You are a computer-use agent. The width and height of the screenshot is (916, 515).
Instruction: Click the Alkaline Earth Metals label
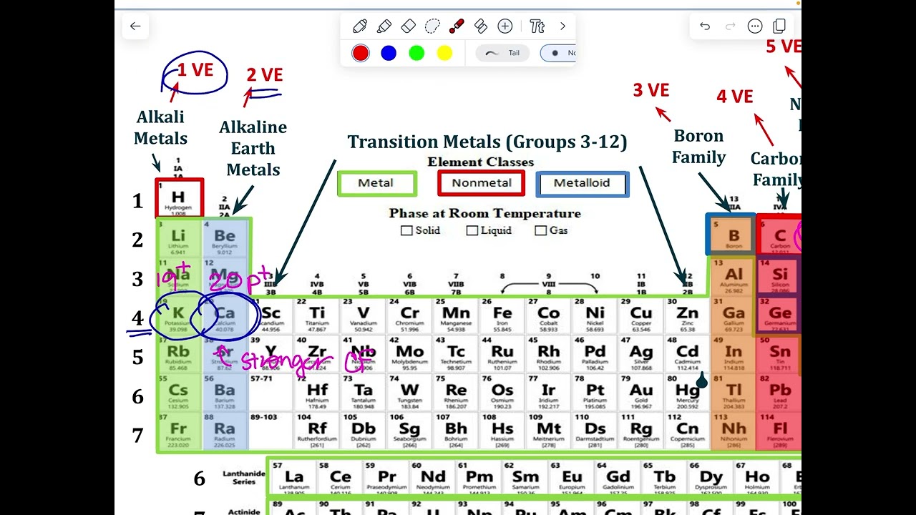253,148
